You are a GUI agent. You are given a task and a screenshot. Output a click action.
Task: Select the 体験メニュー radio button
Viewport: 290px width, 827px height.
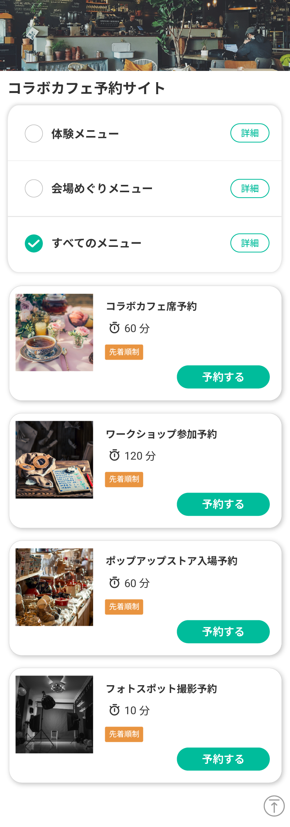click(x=34, y=133)
